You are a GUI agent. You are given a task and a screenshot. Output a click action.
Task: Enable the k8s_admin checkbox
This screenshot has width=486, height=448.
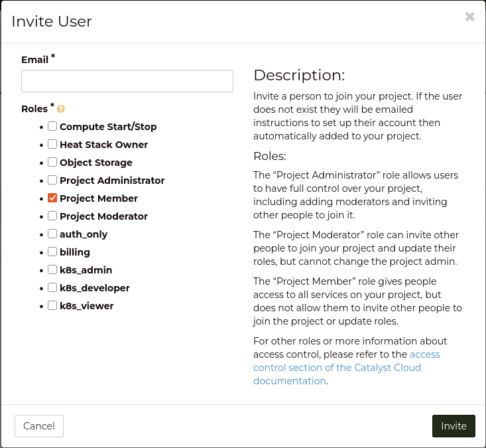[x=52, y=269]
